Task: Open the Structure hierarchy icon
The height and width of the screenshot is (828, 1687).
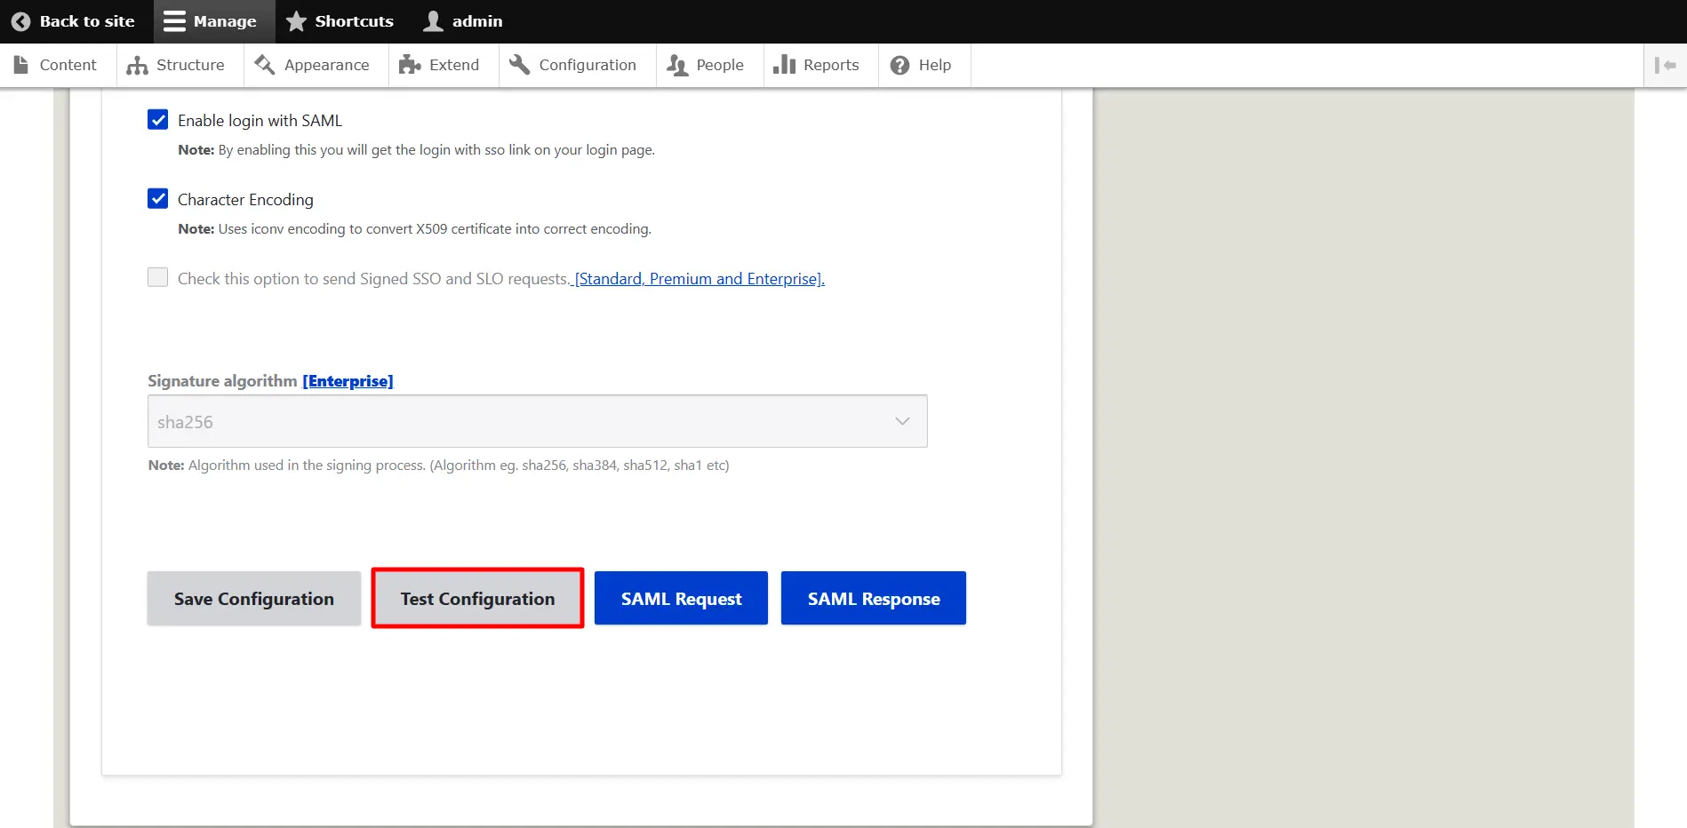Action: pos(137,65)
